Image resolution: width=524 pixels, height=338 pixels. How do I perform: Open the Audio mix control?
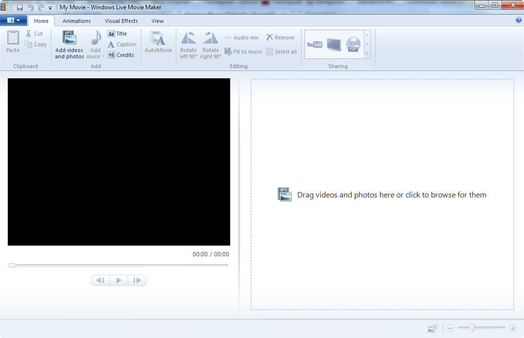pyautogui.click(x=241, y=37)
